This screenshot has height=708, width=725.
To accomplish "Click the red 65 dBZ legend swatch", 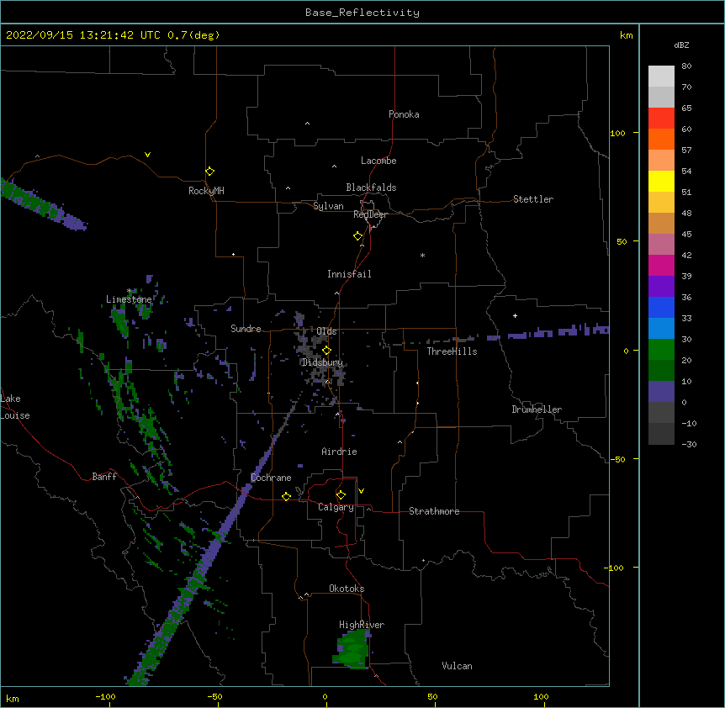I will click(x=661, y=118).
